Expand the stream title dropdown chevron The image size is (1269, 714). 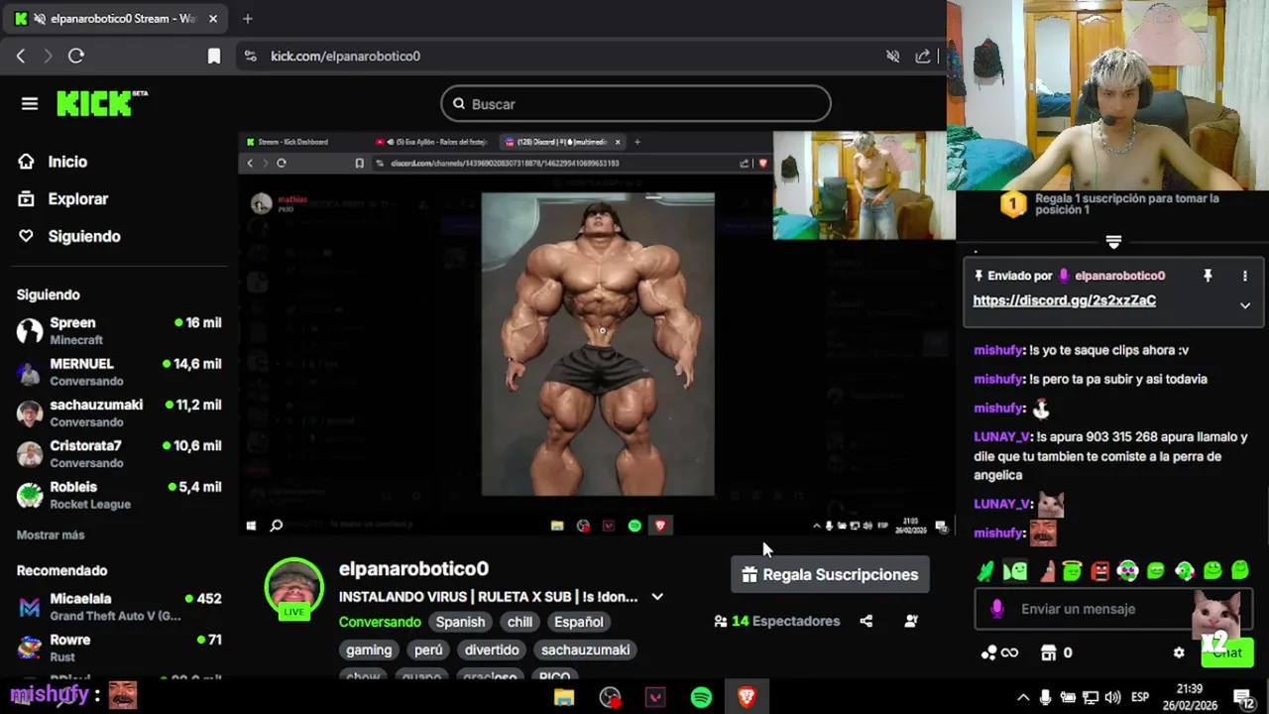(x=656, y=597)
